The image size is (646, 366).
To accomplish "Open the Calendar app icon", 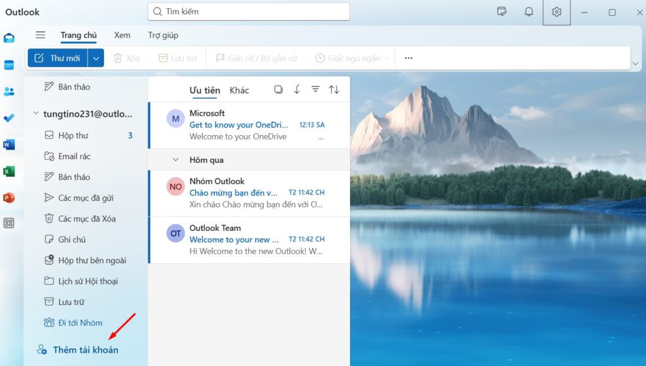I will click(x=9, y=65).
